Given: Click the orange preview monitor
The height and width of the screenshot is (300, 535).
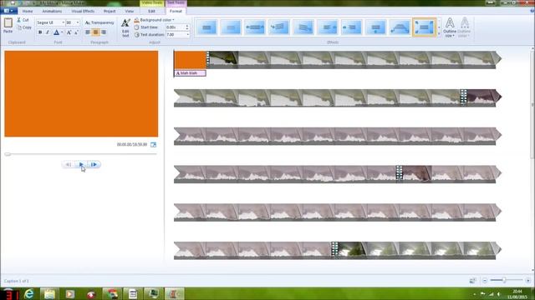Looking at the screenshot, I should tap(81, 94).
